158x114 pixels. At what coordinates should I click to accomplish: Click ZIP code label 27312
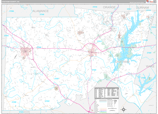[100, 41]
